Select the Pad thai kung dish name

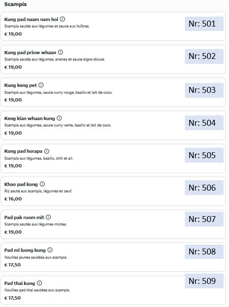pyautogui.click(x=20, y=283)
